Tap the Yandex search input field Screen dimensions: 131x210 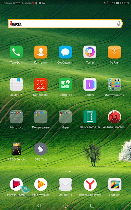(65, 24)
